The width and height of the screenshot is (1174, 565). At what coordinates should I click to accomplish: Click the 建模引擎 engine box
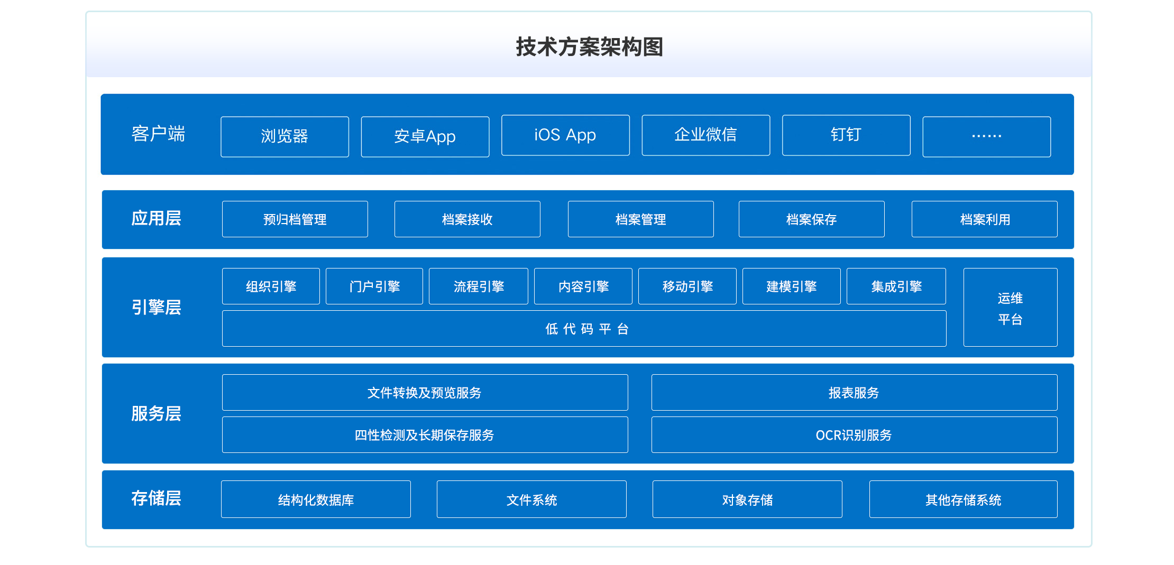coord(791,286)
